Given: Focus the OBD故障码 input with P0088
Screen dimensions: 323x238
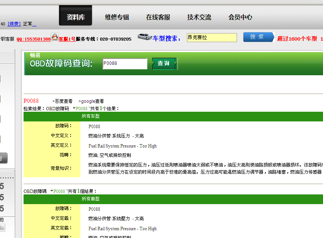Looking at the screenshot, I should [x=125, y=64].
